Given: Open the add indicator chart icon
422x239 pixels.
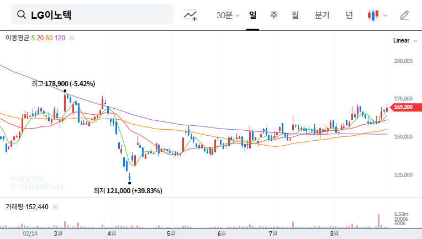Looking at the screenshot, I should tap(190, 15).
